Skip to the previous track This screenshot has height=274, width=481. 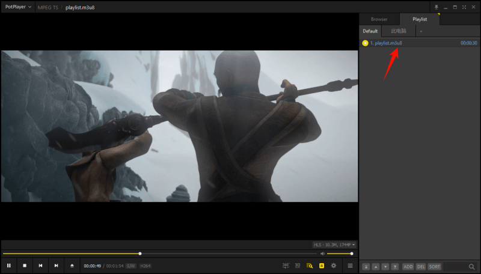coord(40,266)
